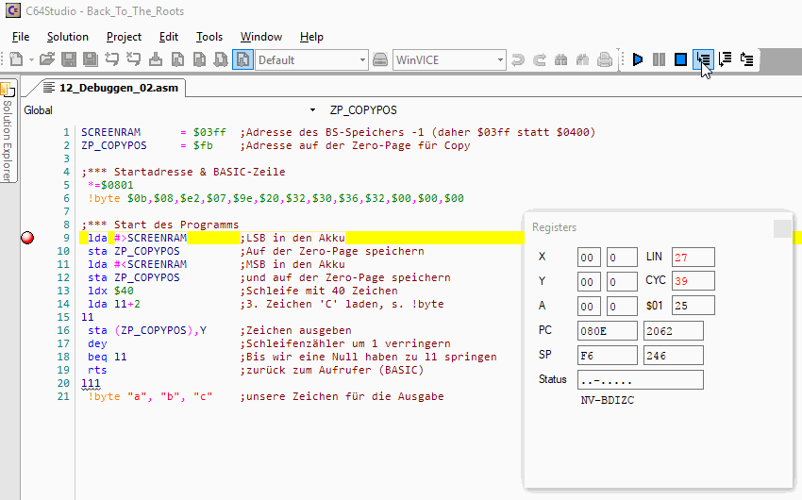Screen dimensions: 802x500
Task: Toggle the highlighted build-and-debug toolbar button
Action: [242, 59]
